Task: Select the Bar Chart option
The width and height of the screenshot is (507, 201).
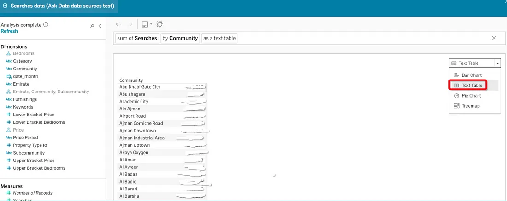Action: 471,75
